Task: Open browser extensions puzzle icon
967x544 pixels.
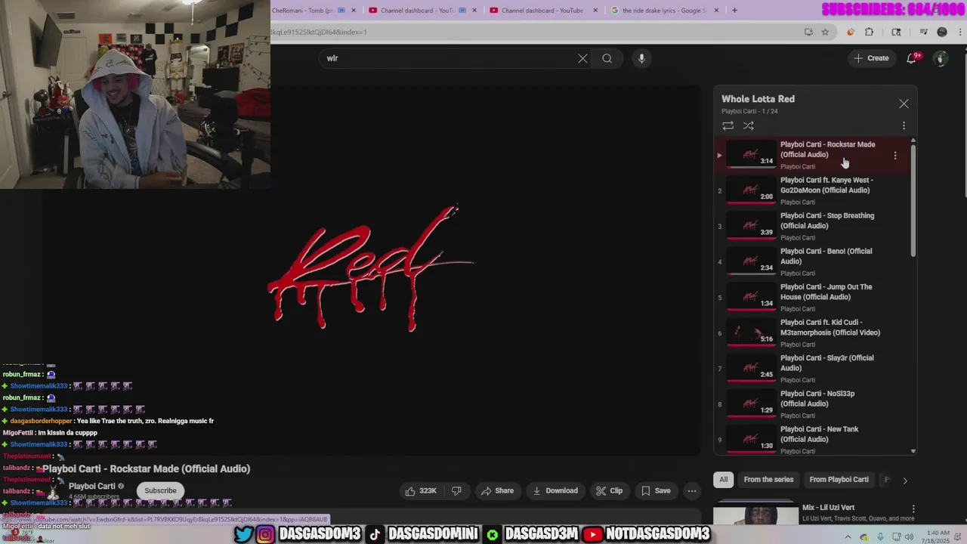Action: 869,32
